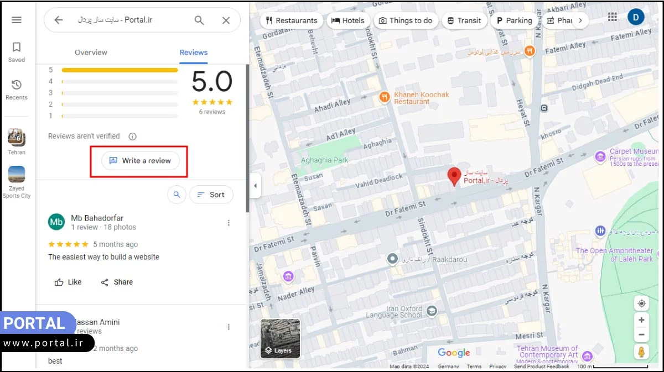This screenshot has height=372, width=664.
Task: Open the Google apps grid
Action: tap(613, 17)
